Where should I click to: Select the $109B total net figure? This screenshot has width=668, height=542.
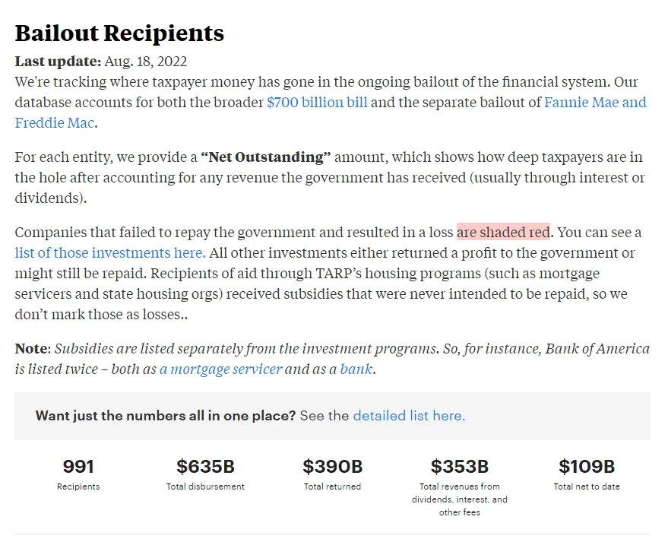coord(586,466)
